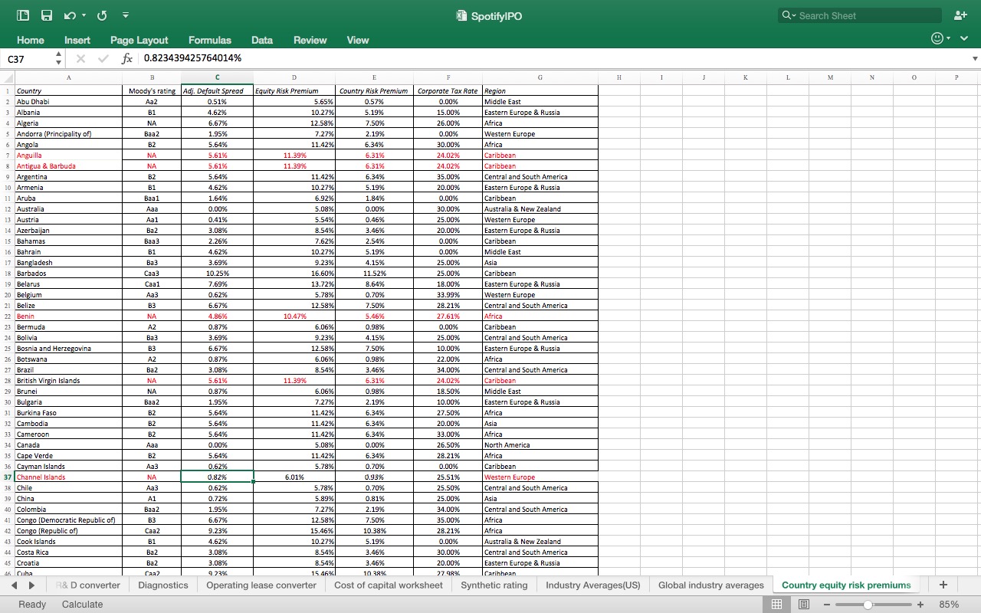981x613 pixels.
Task: Confirm cell entry with the checkmark icon
Action: (x=103, y=58)
